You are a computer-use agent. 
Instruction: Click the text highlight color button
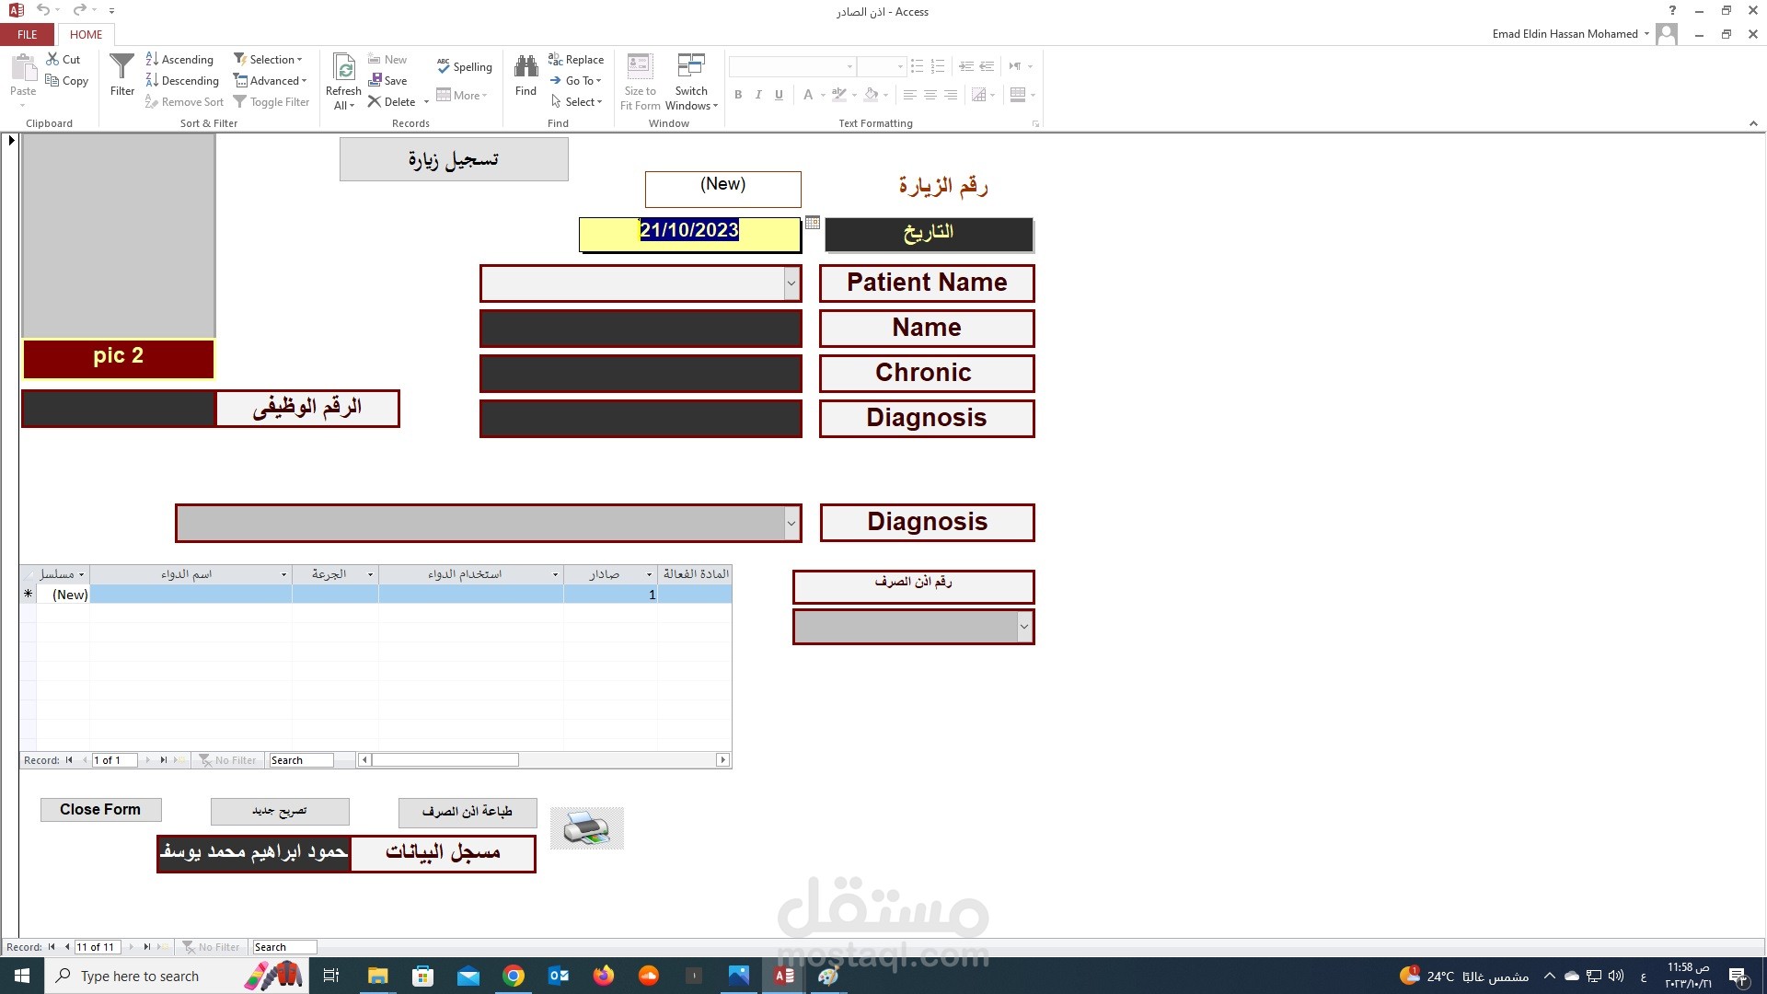[838, 95]
